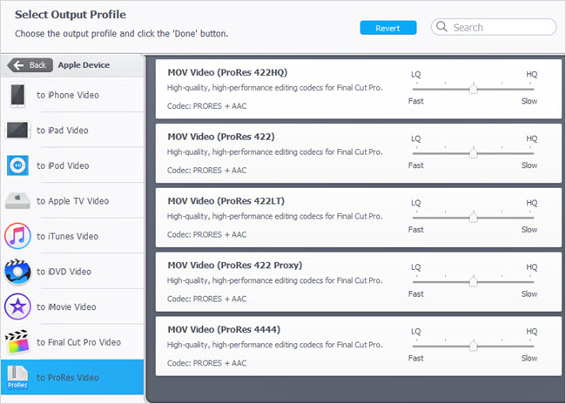The image size is (566, 404).
Task: Open 'to Final Cut Pro Video' category
Action: [72, 342]
